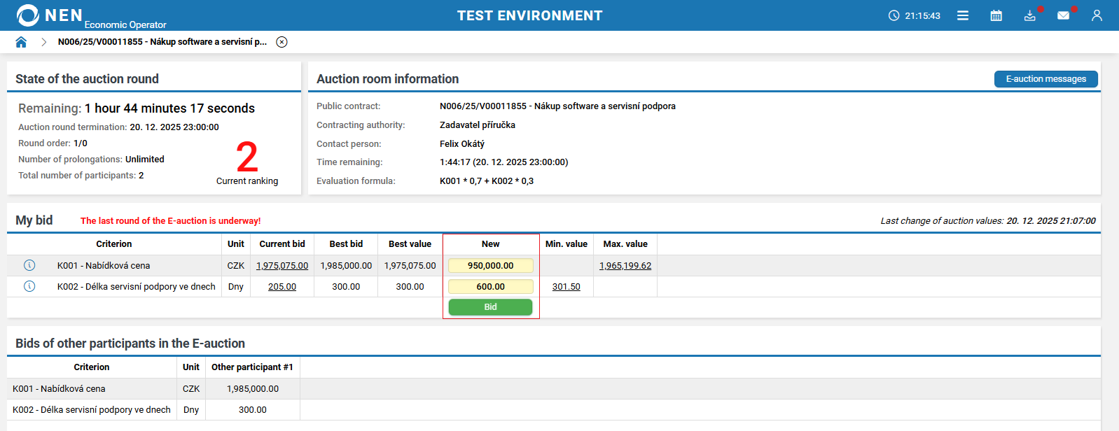Select the N006/25/V00011855 breadcrumb item
This screenshot has width=1119, height=431.
[162, 42]
